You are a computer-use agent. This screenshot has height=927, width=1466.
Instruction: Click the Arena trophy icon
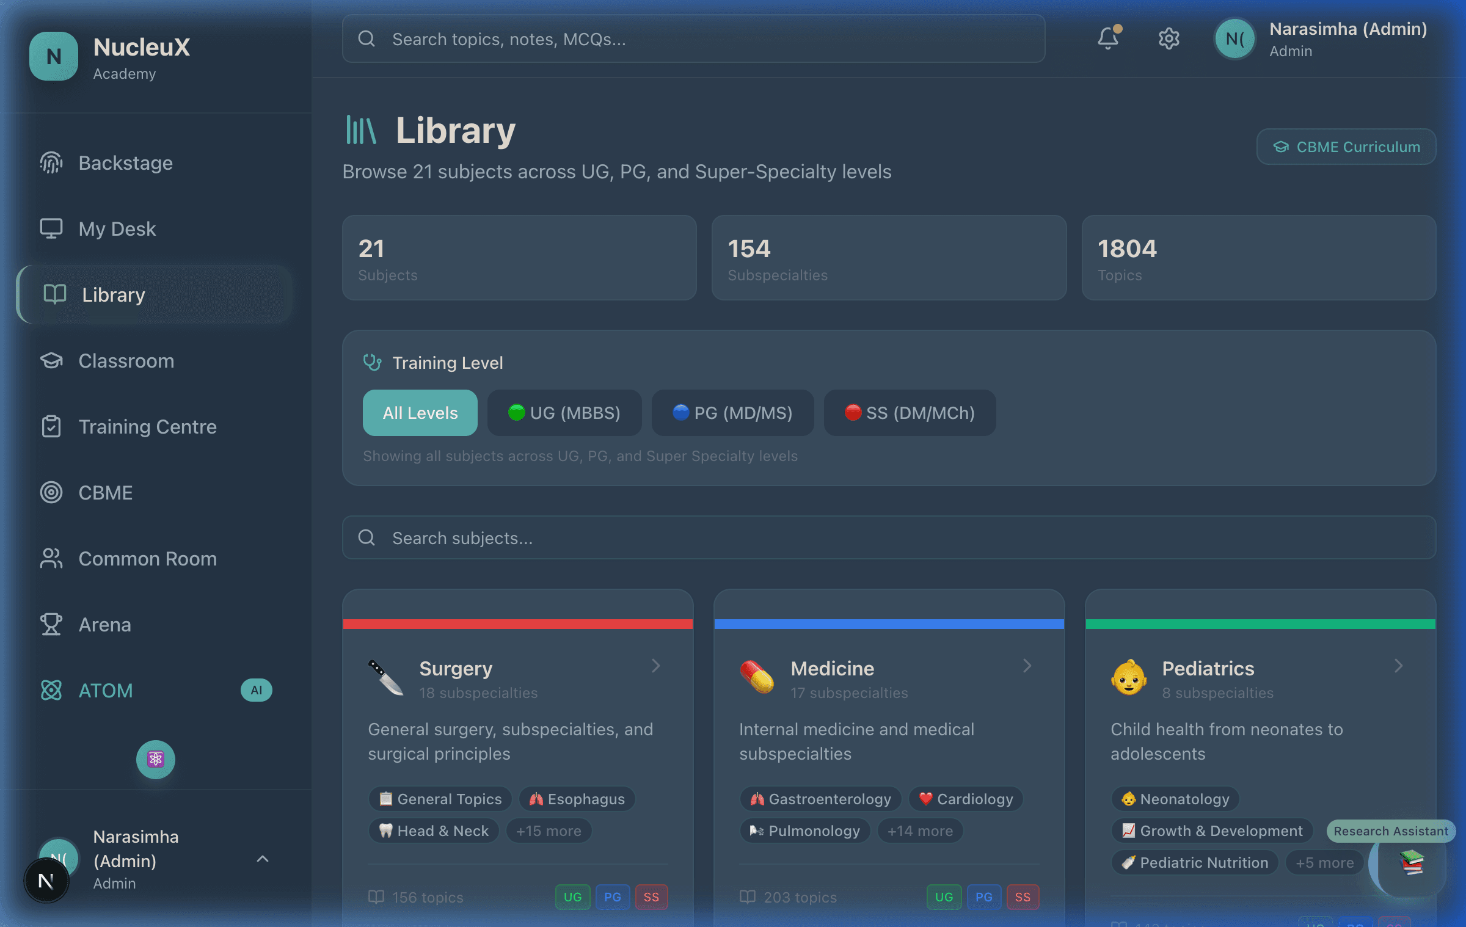[51, 624]
